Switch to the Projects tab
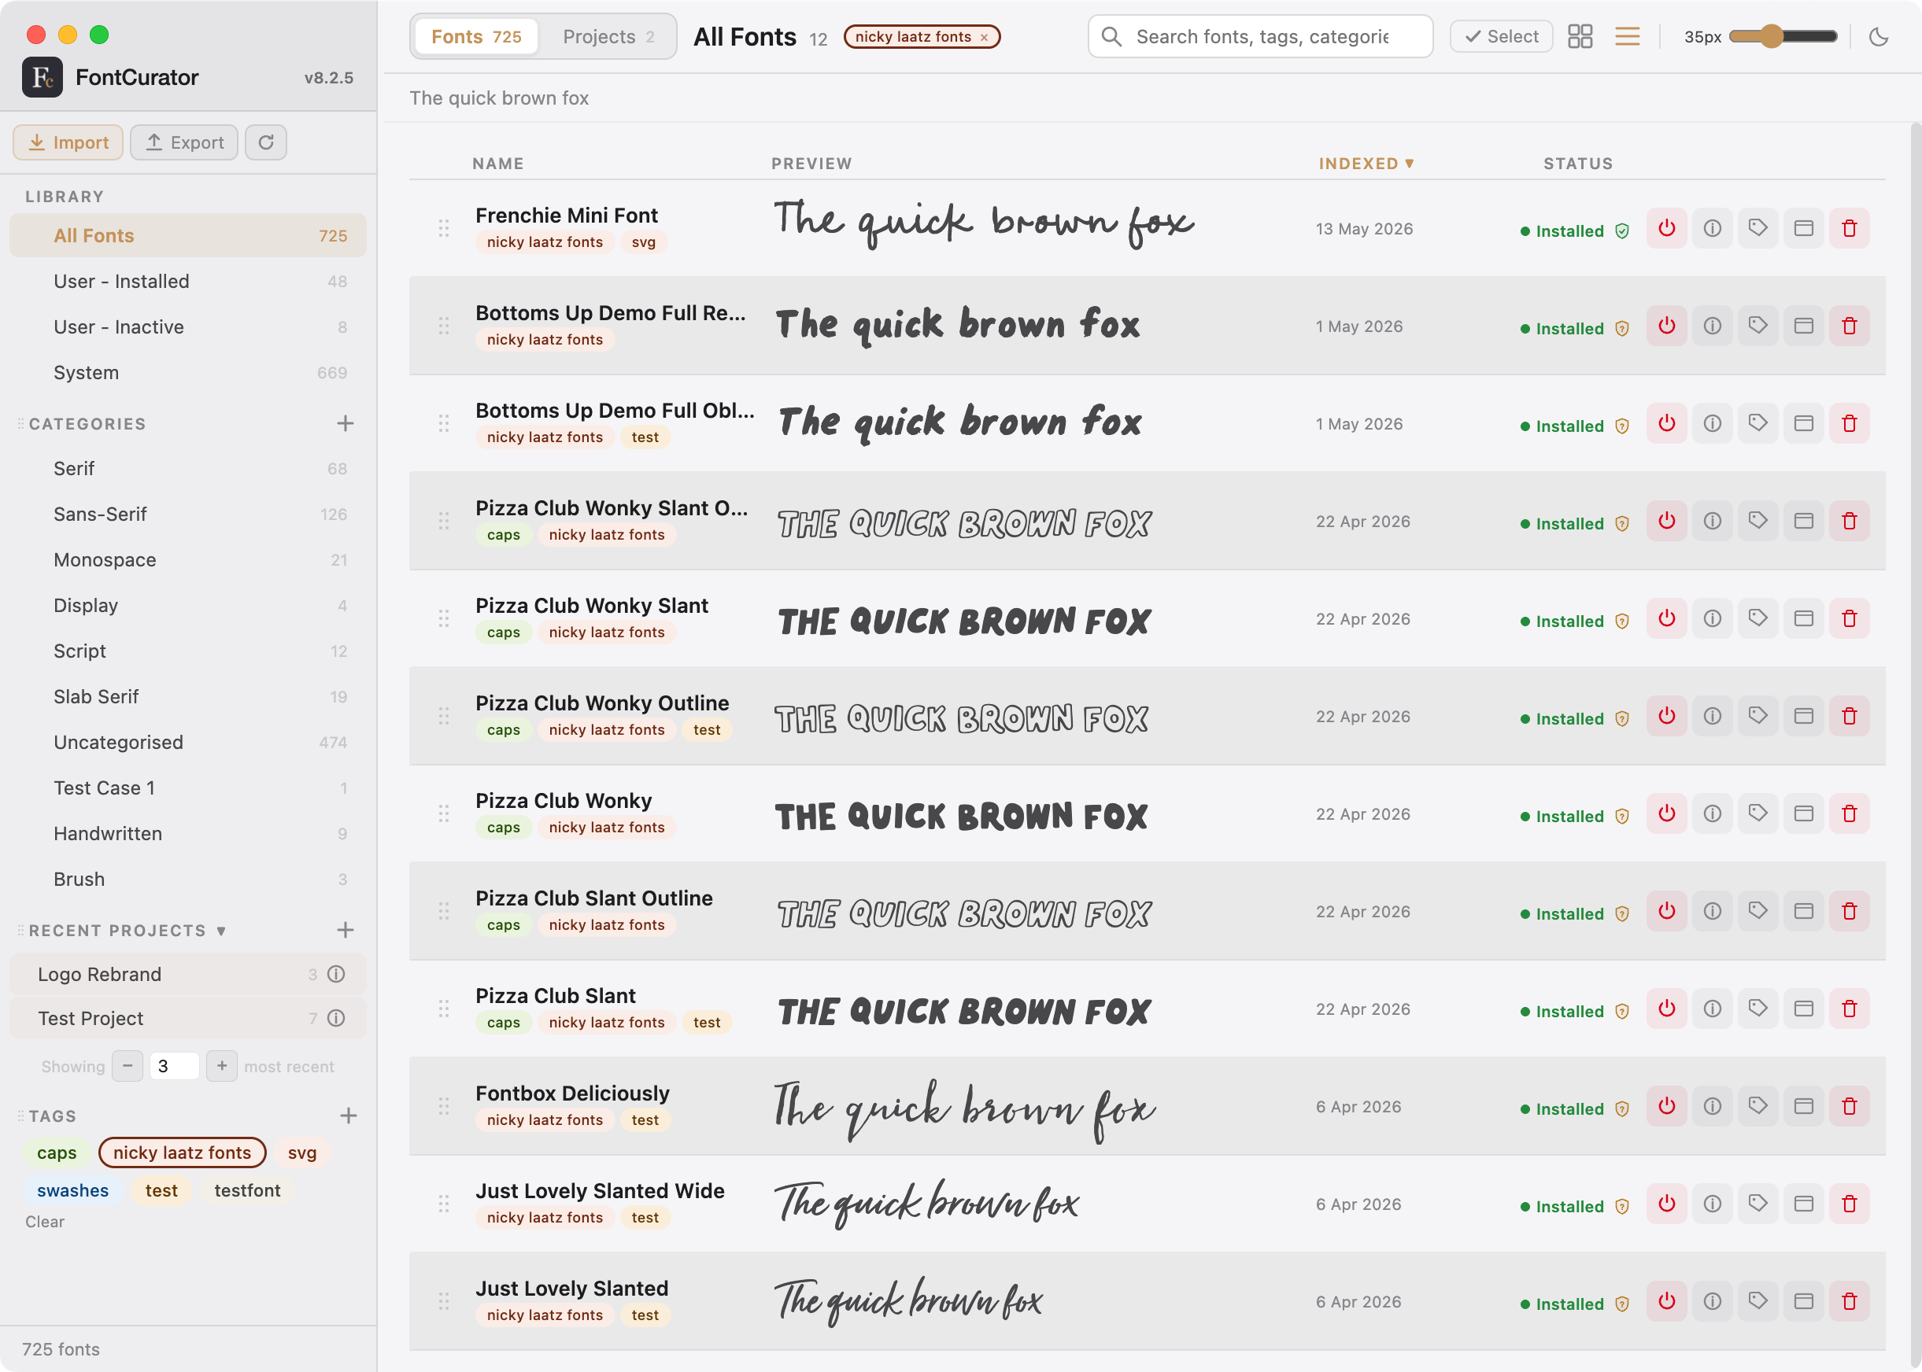The width and height of the screenshot is (1922, 1372). (x=608, y=36)
